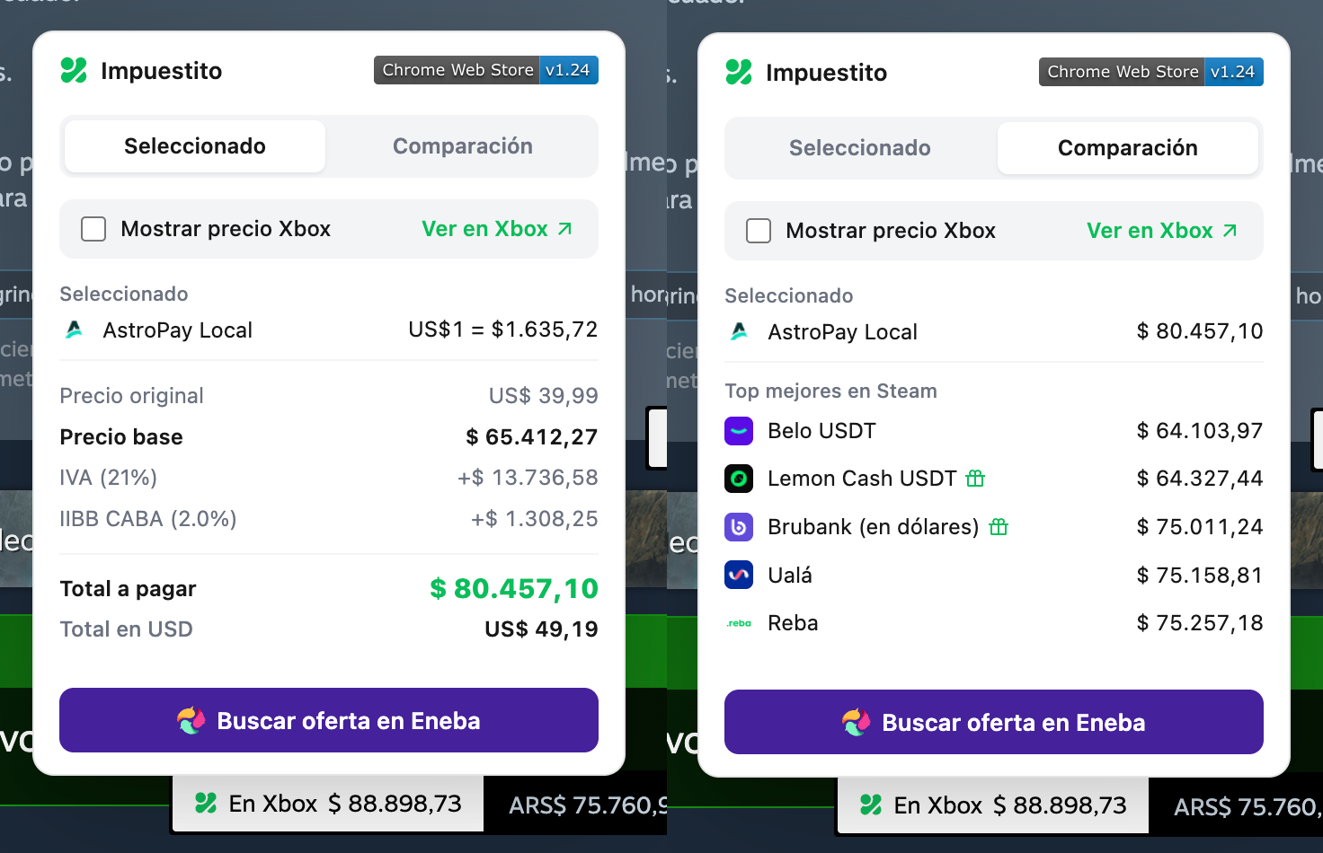Click gift icon next to Brubank (en dólares)

point(999,527)
